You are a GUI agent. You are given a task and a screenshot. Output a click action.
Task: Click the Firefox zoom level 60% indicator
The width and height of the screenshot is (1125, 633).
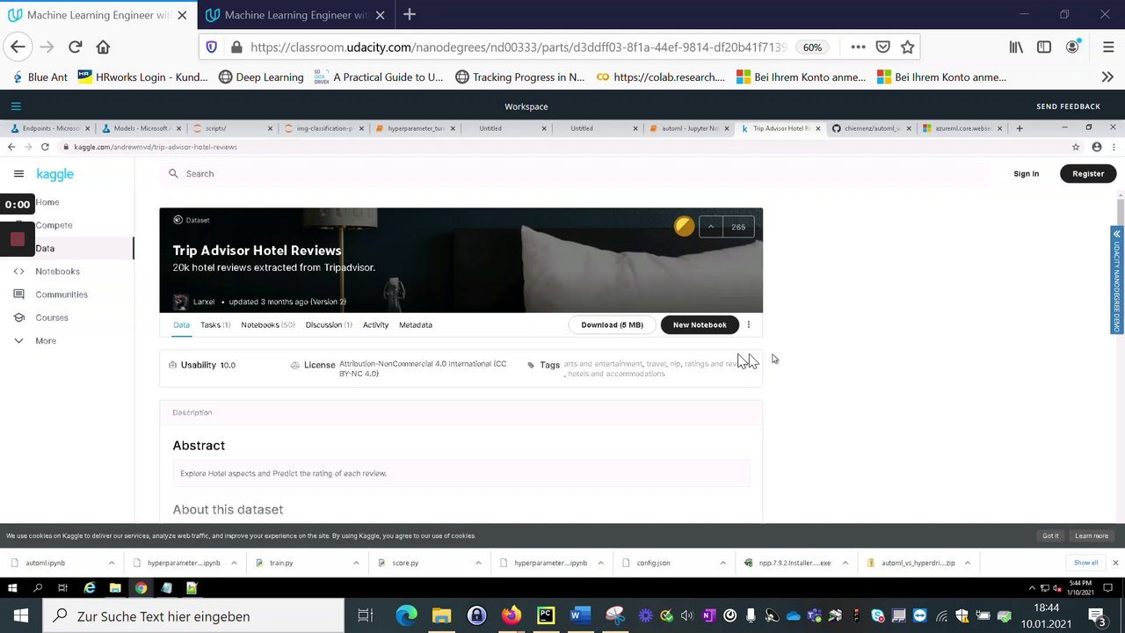pyautogui.click(x=812, y=47)
